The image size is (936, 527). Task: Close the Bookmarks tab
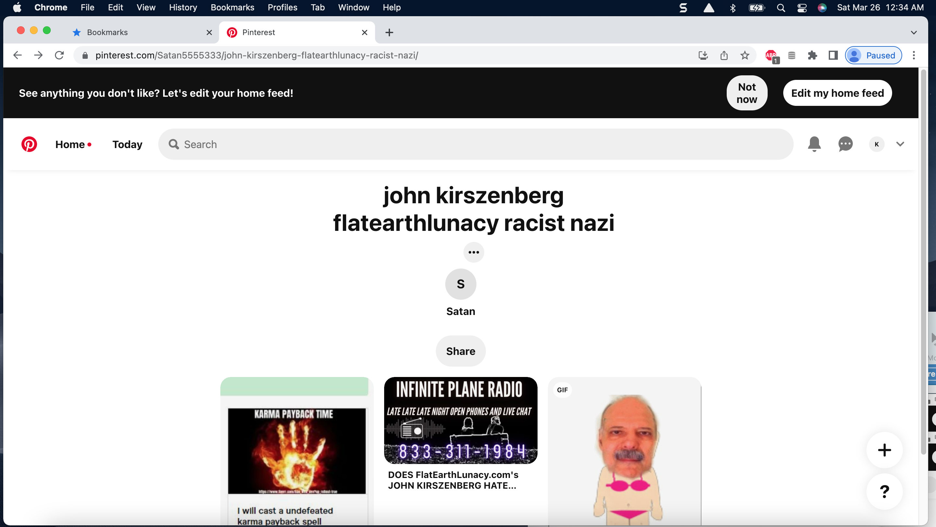(209, 32)
